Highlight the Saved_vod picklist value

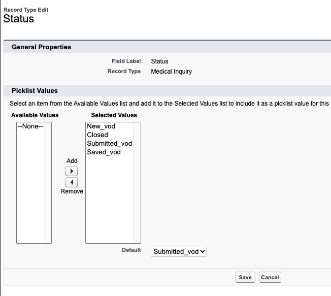tap(104, 152)
